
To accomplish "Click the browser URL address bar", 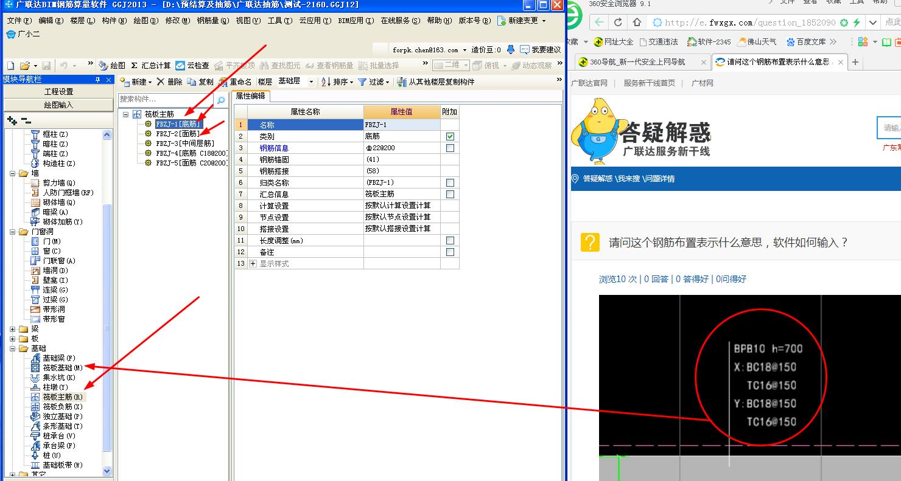I will coord(749,22).
